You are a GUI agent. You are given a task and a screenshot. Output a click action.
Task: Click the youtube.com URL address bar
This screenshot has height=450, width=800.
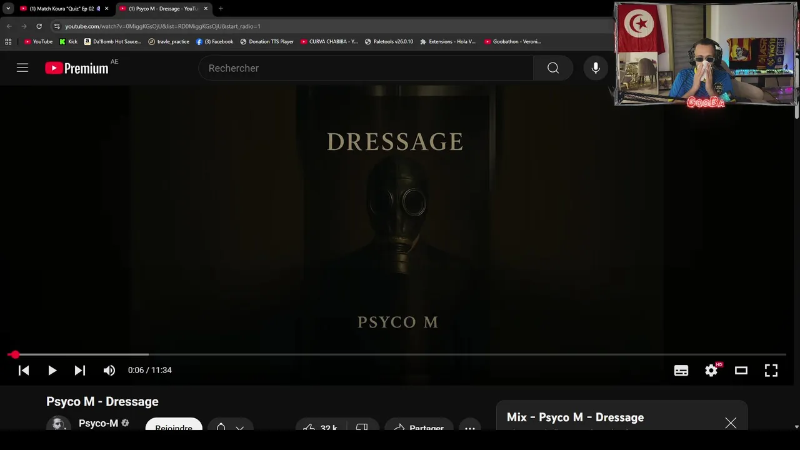click(162, 26)
